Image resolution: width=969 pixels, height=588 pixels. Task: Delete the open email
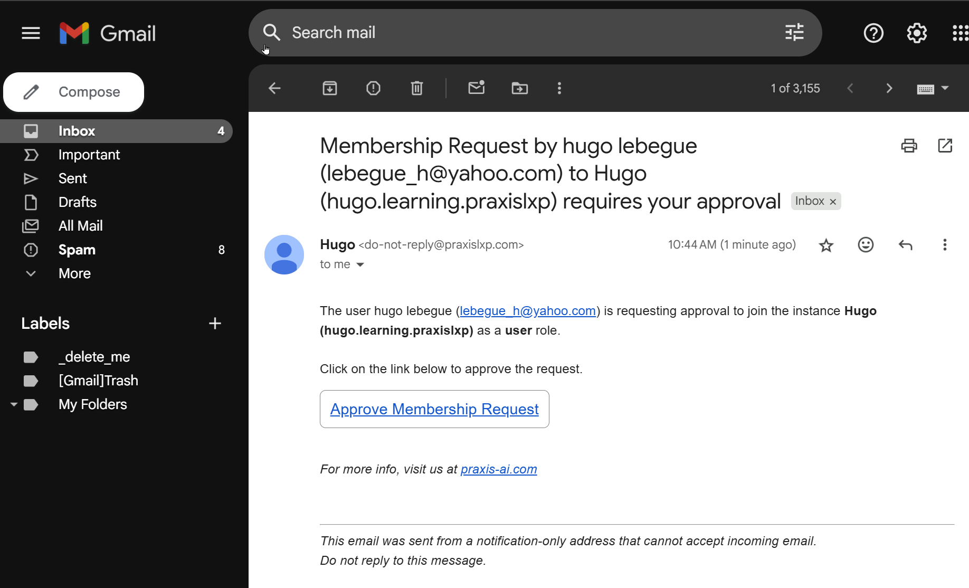[x=416, y=88]
